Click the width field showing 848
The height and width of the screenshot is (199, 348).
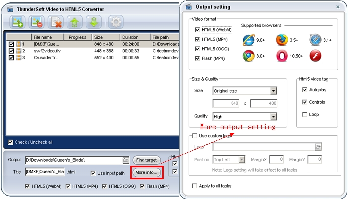(226, 103)
